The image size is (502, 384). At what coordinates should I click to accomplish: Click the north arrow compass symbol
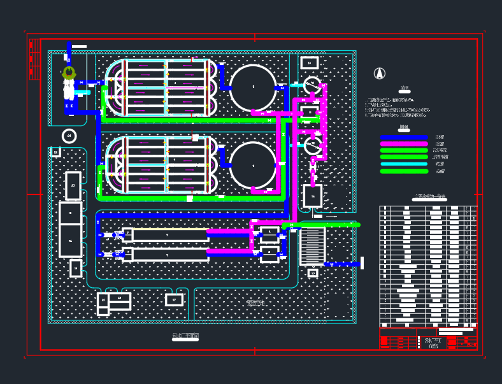tap(380, 74)
